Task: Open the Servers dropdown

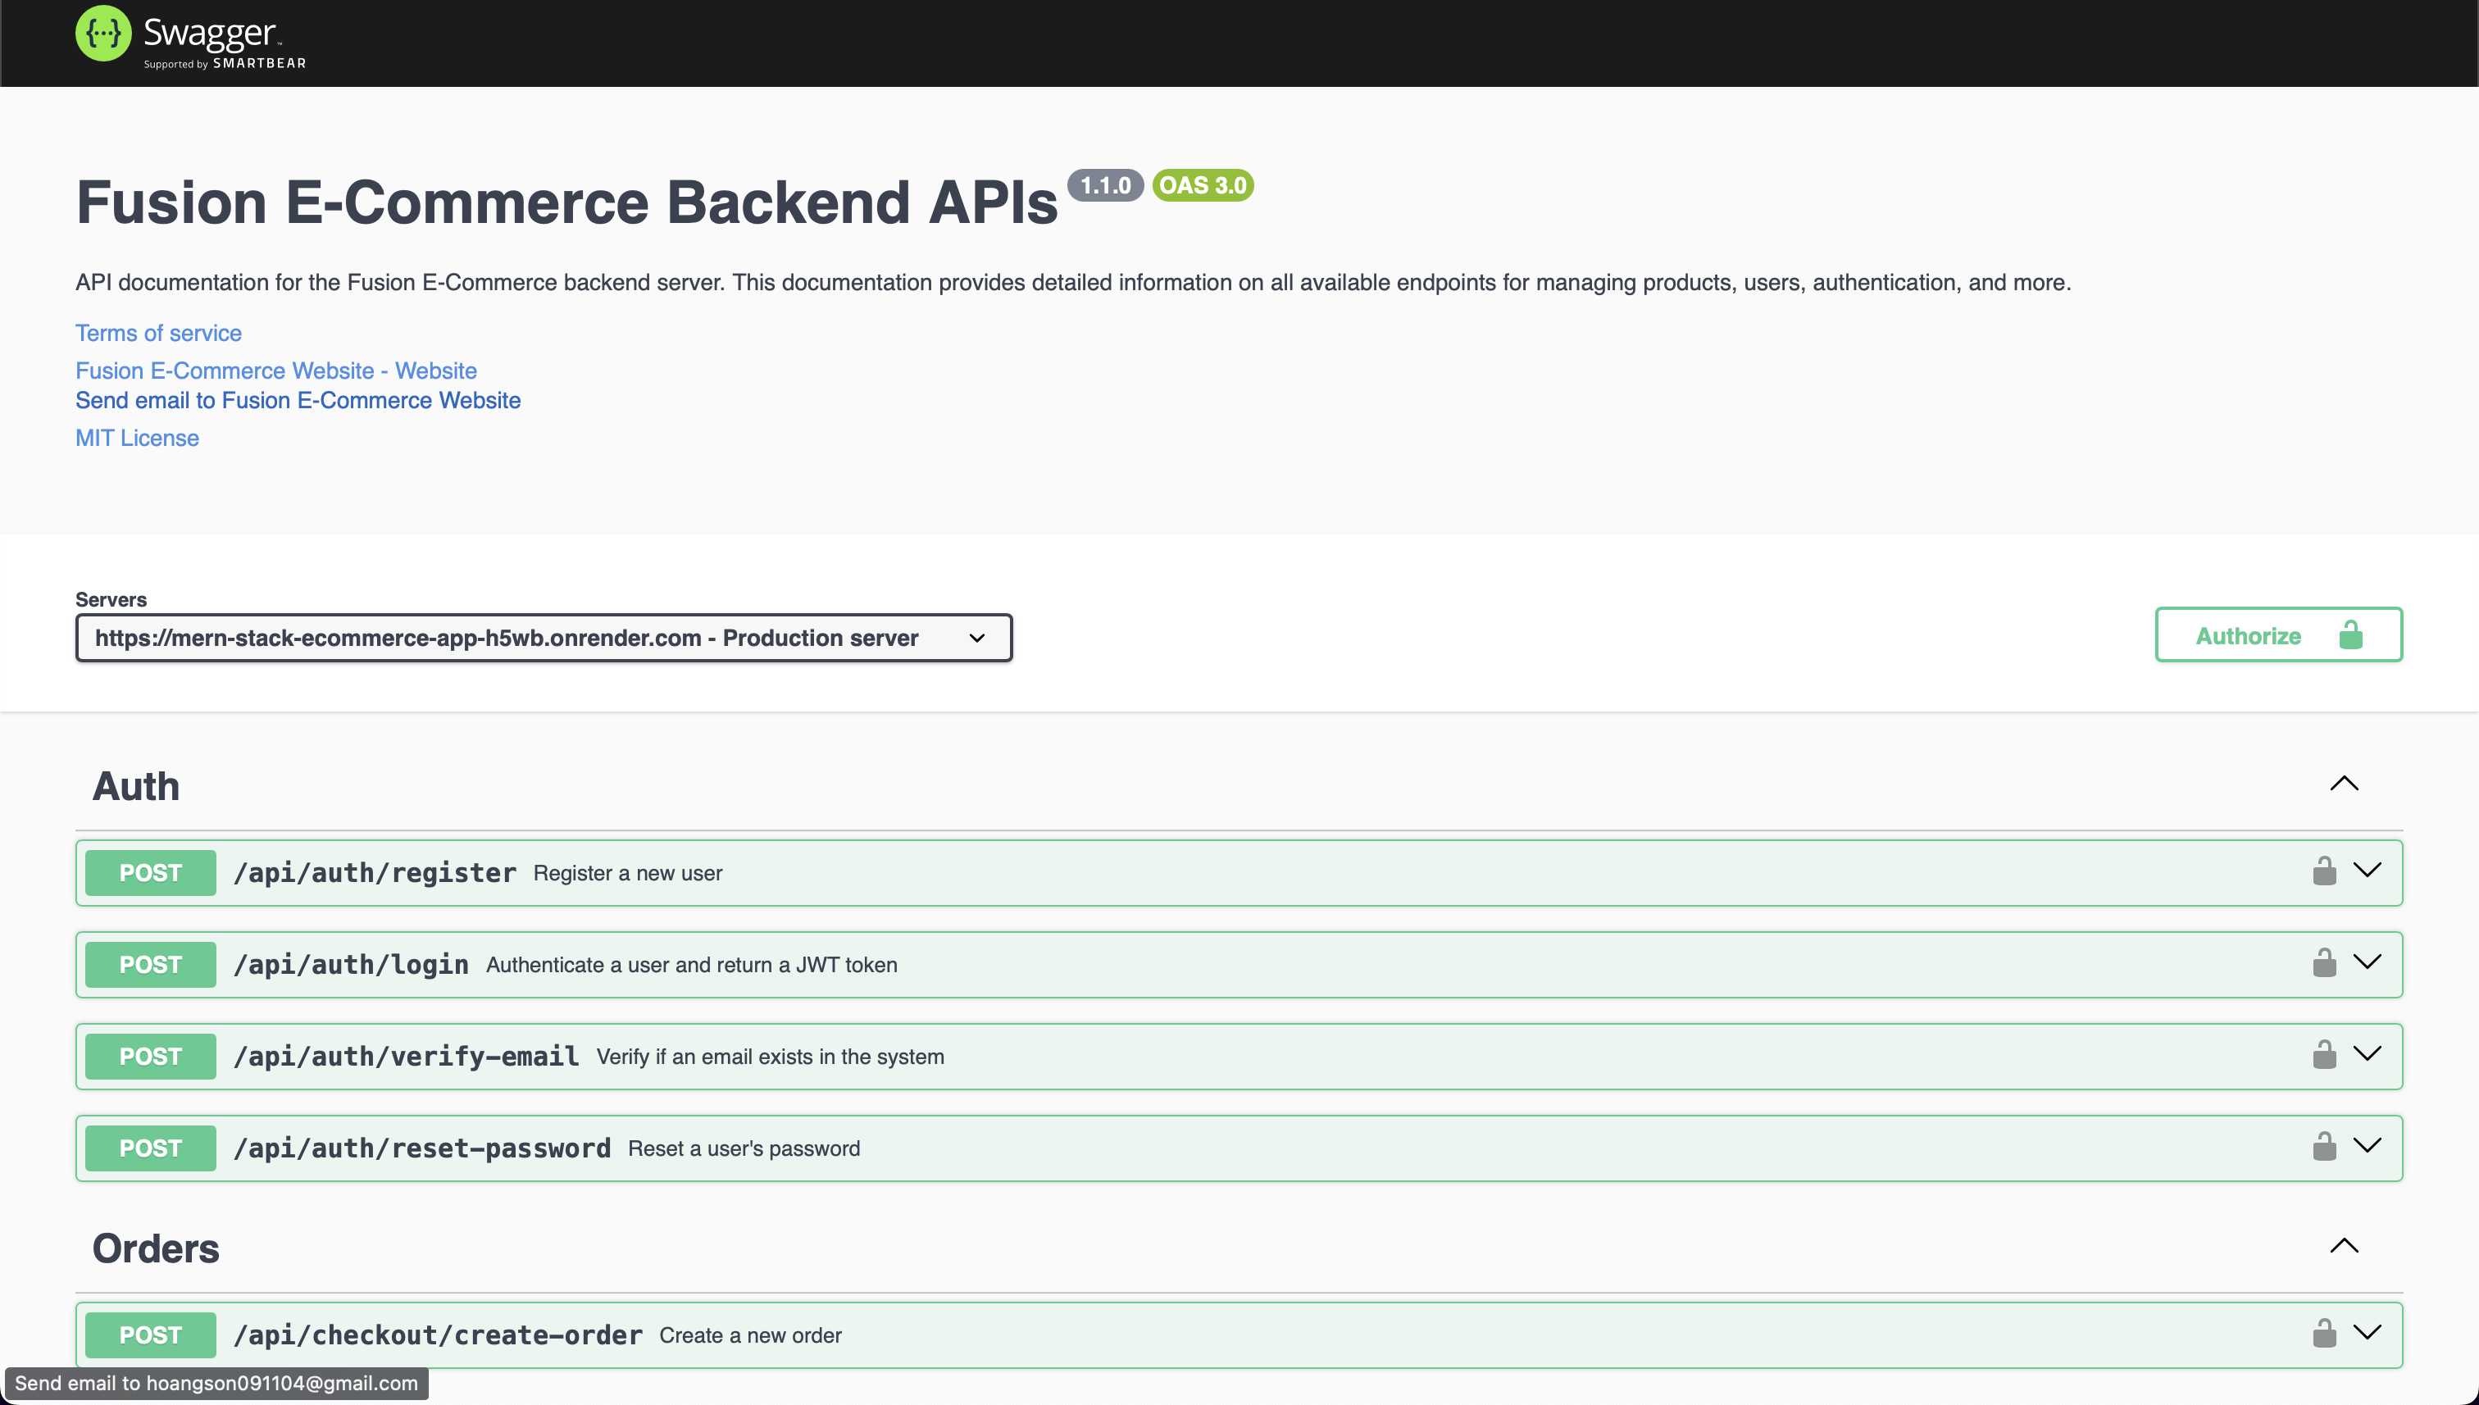Action: tap(544, 637)
